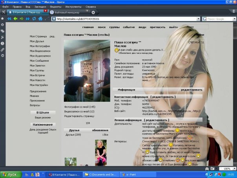This screenshot has width=237, height=178.
Task: Open a new tab plus button
Action: point(93,13)
